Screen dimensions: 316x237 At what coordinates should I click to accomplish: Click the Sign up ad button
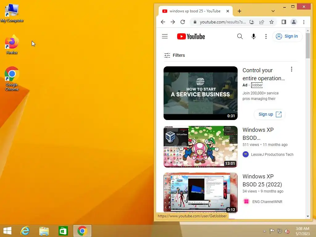pos(270,114)
